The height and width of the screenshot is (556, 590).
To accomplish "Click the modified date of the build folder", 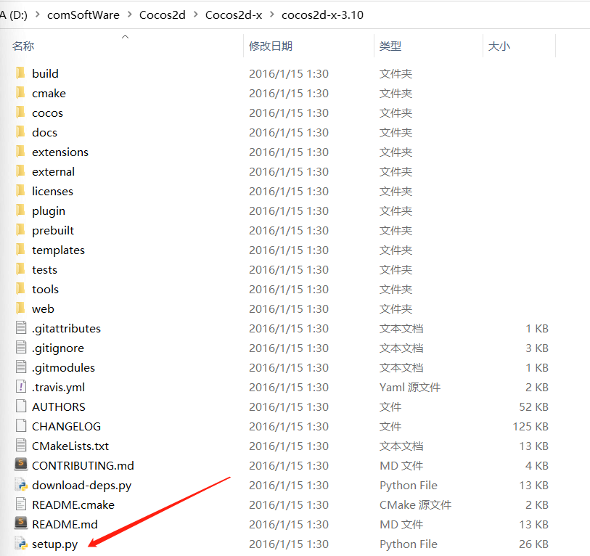I will pos(289,74).
